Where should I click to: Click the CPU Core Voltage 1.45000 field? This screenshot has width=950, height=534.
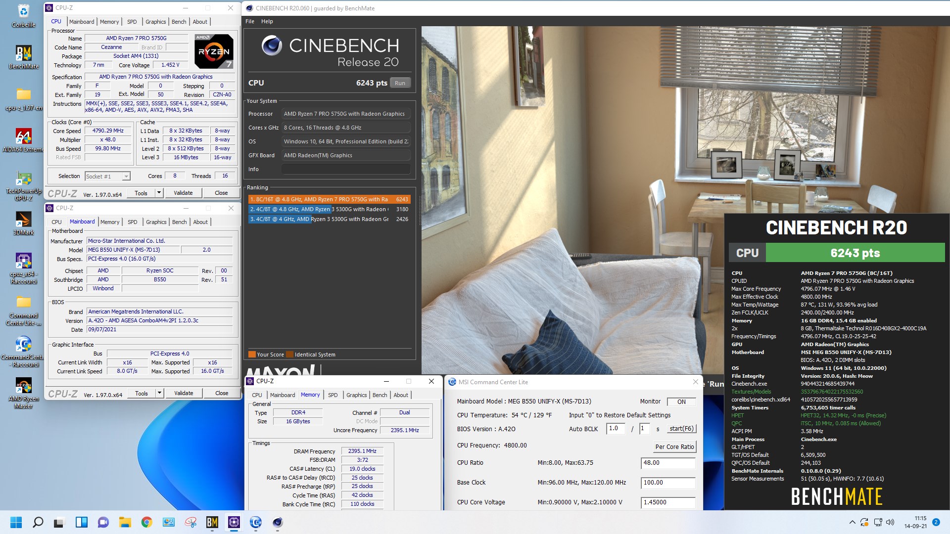[668, 502]
